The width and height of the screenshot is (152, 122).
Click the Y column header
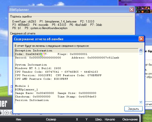click(x=86, y=119)
